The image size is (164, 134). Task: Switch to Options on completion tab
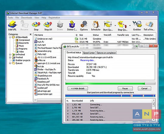coord(106,53)
